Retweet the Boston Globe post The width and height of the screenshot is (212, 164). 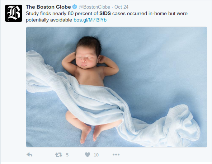59,155
